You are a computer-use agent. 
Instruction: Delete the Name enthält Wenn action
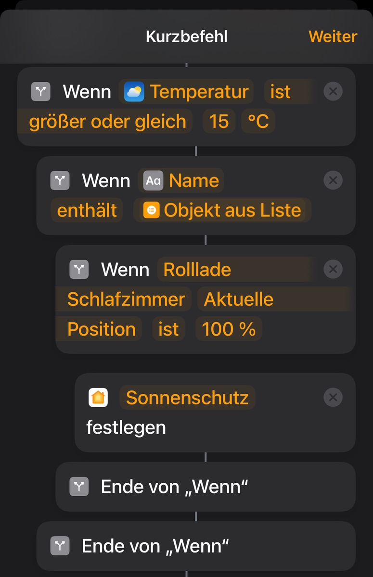333,180
